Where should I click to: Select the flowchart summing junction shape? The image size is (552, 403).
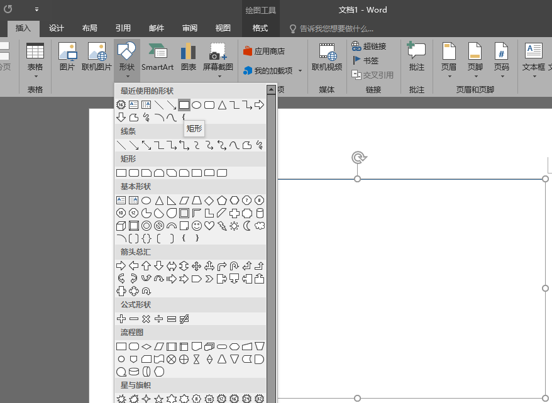pos(172,360)
